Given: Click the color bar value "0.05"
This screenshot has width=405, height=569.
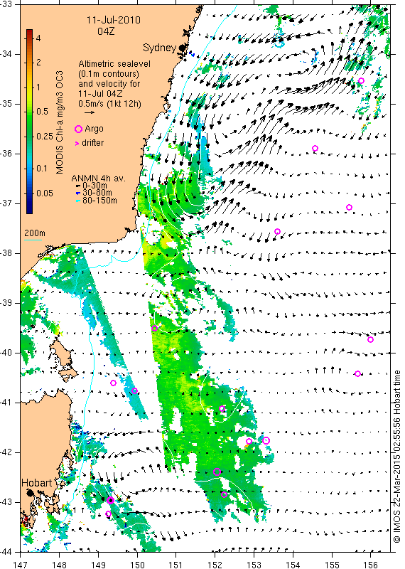Looking at the screenshot, I should click(45, 193).
